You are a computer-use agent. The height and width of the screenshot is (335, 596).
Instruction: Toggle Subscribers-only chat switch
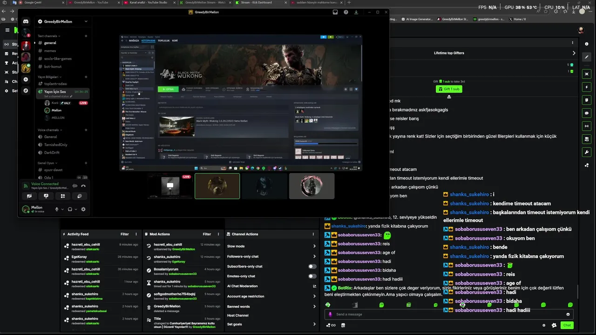[x=312, y=266]
